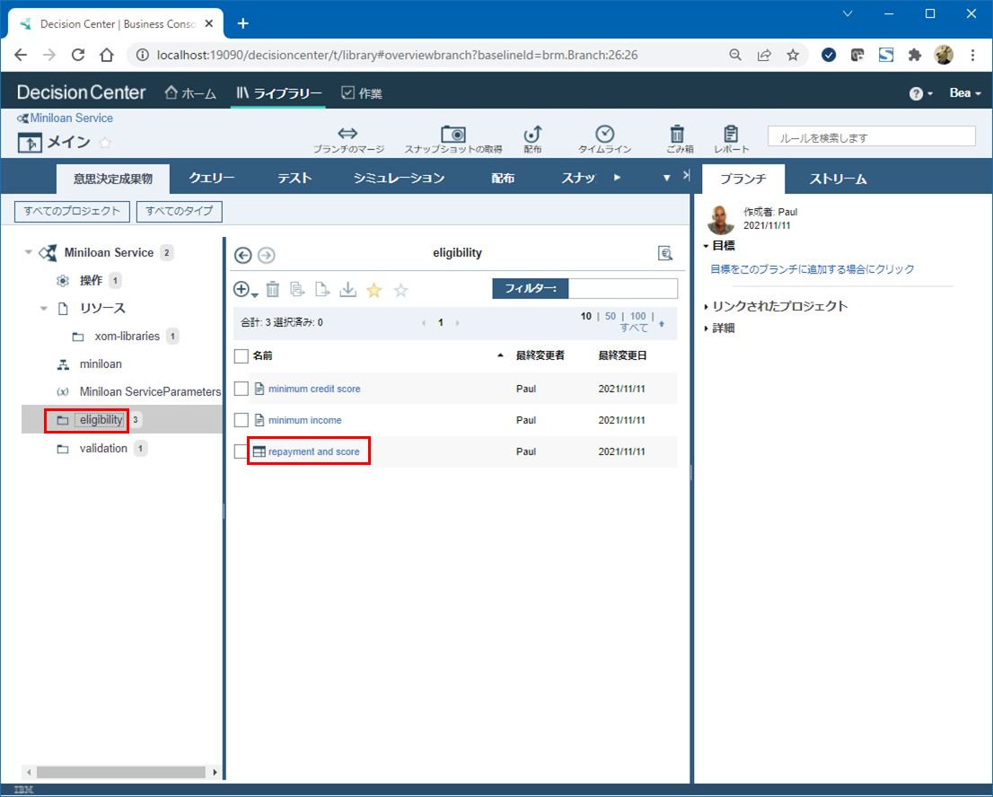Take a snapshot with the camera icon
Screen dimensions: 993x797
tap(453, 134)
